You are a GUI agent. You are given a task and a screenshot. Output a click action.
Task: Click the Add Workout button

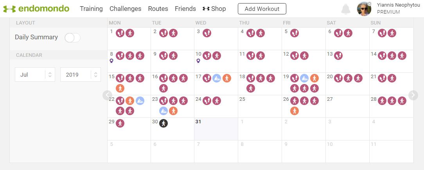click(x=262, y=9)
